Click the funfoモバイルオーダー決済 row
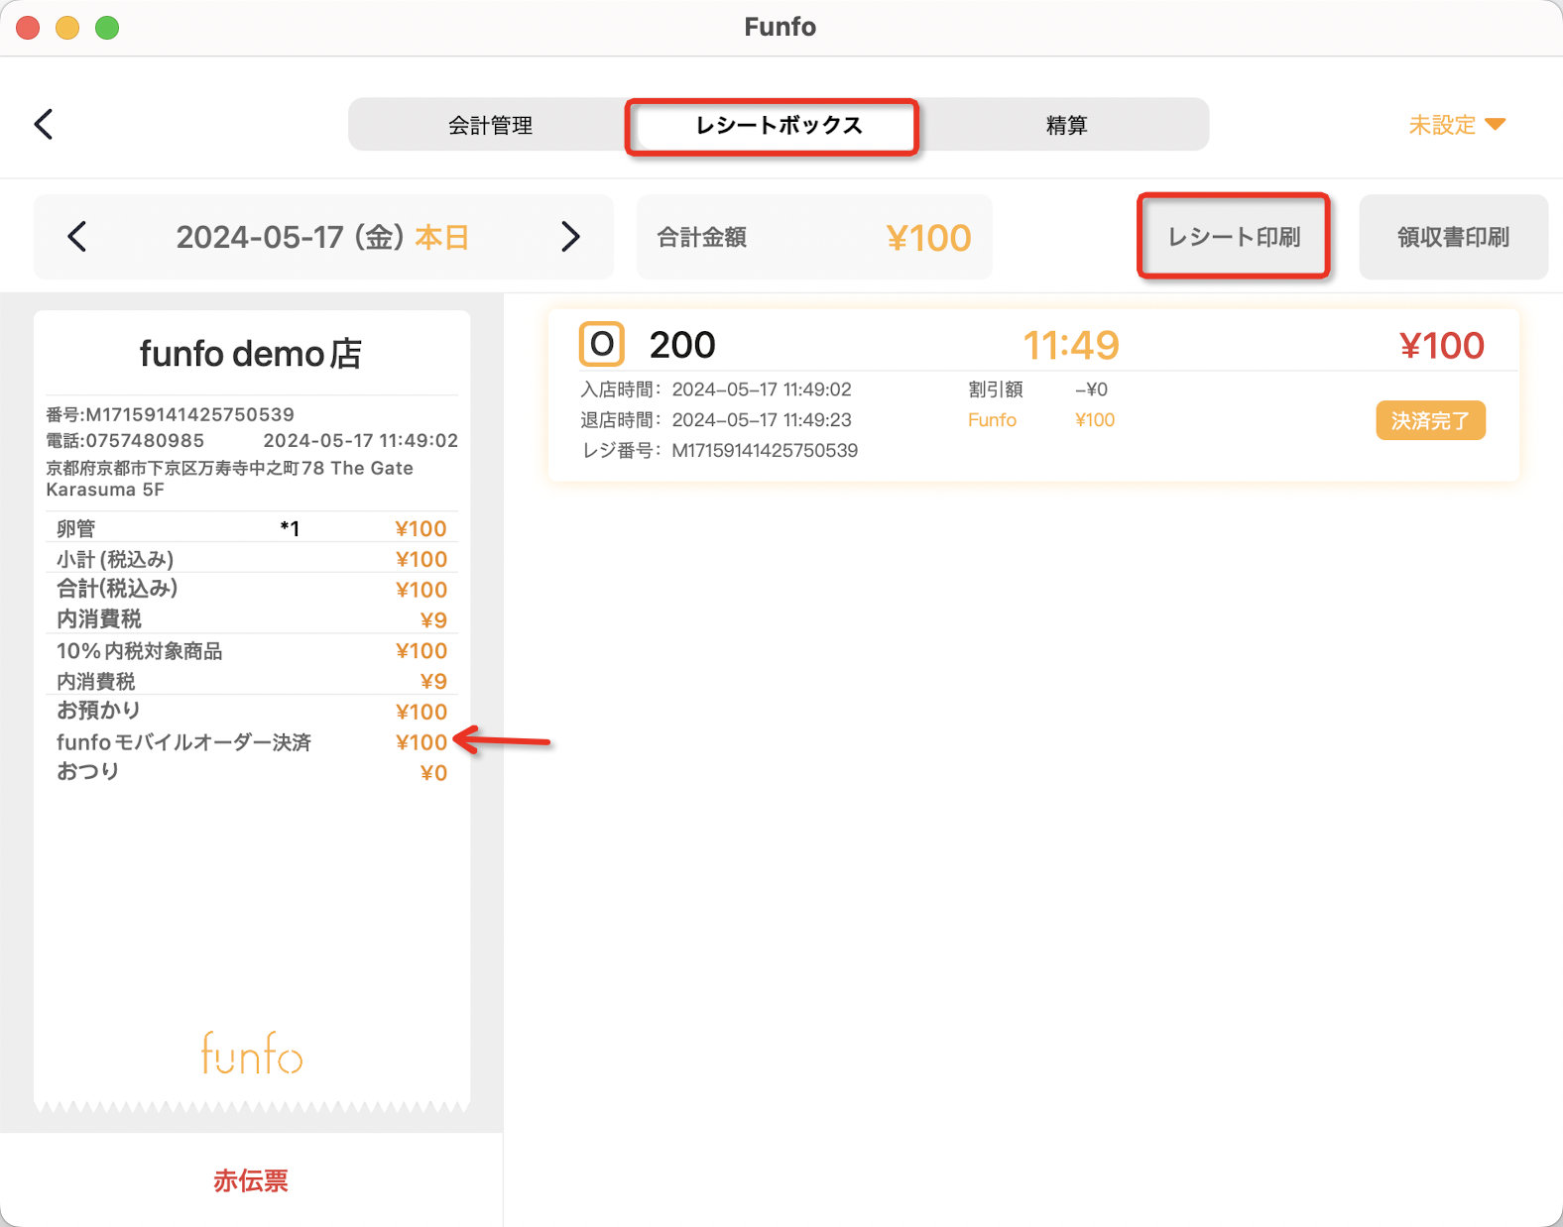Screen dimensions: 1563x1227 (252, 742)
